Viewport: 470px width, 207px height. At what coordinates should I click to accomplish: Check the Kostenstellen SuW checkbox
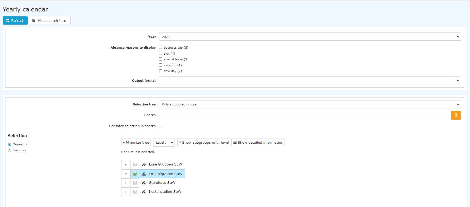click(135, 192)
